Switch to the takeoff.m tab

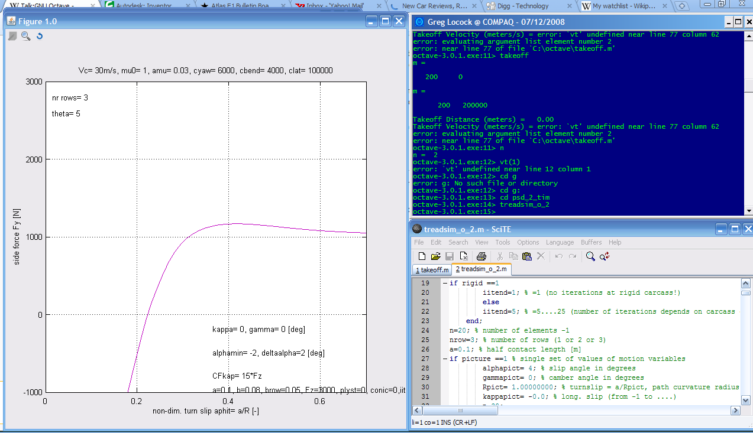pos(432,269)
